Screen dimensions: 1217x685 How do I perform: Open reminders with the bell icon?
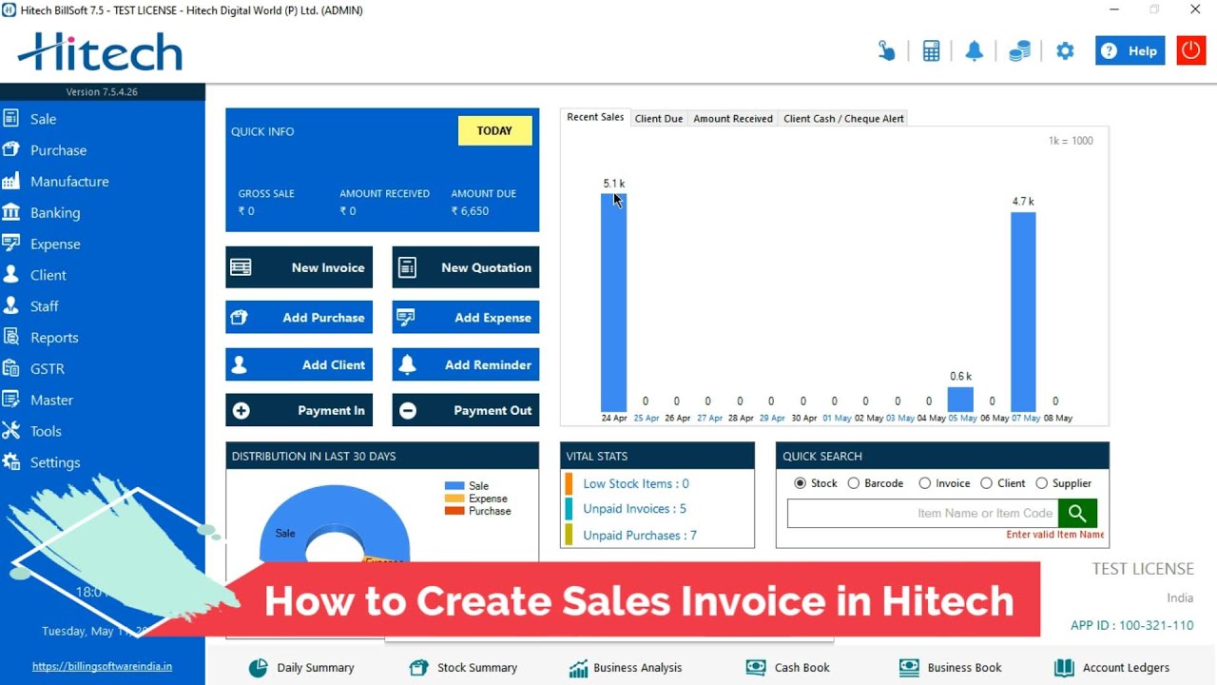click(x=975, y=51)
